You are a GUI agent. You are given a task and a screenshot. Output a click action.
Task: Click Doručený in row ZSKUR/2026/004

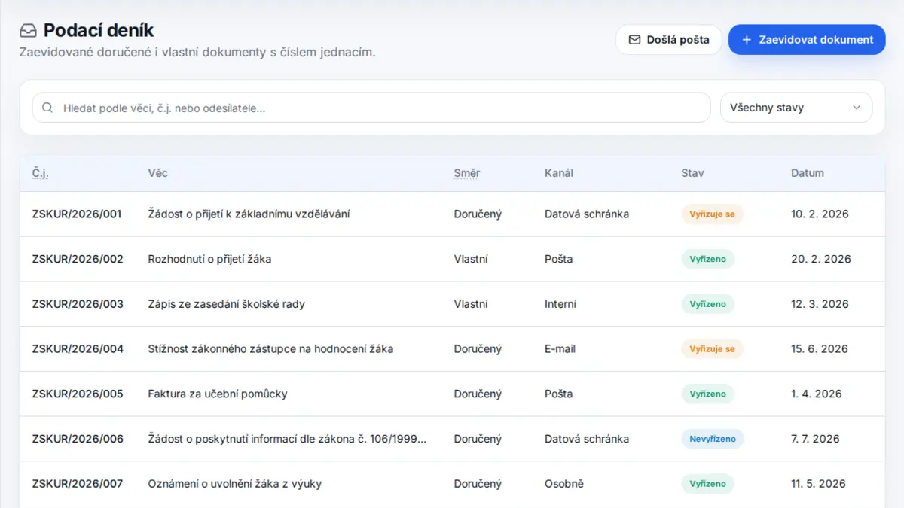pyautogui.click(x=478, y=348)
